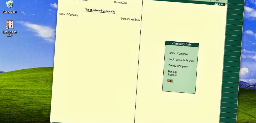The height and width of the screenshot is (123, 256).
Task: Click the Company Info. title bar
Action: 182,44
